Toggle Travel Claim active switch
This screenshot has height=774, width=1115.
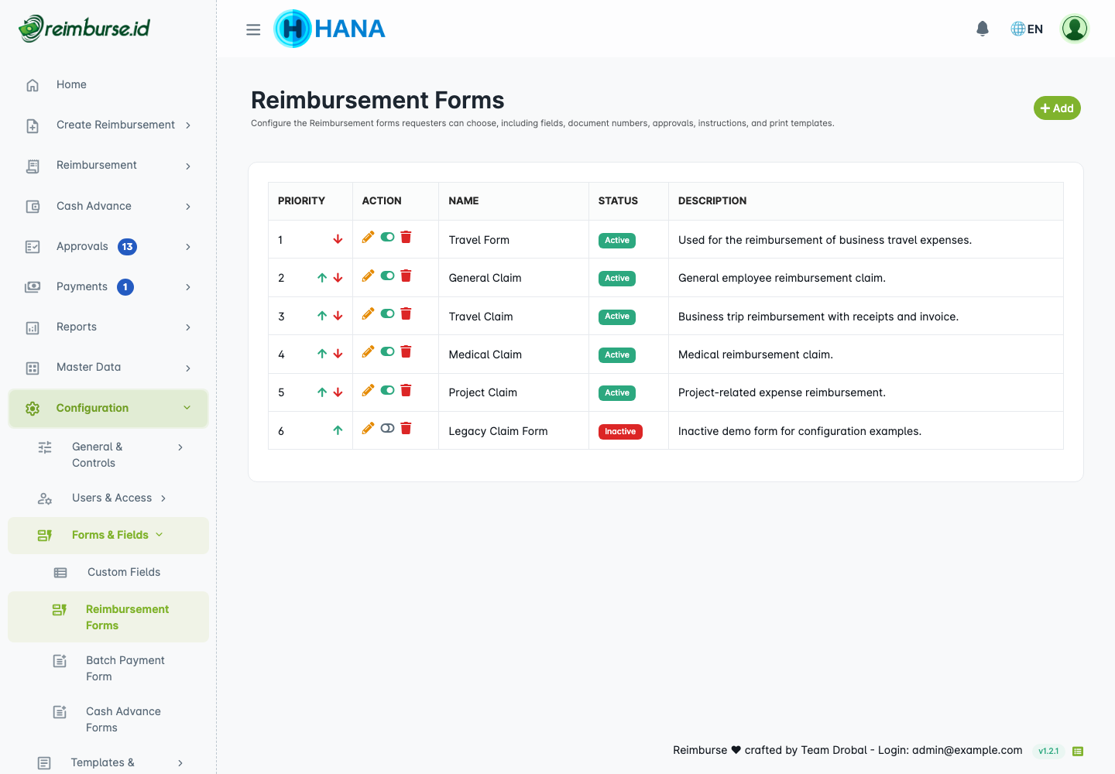tap(388, 313)
